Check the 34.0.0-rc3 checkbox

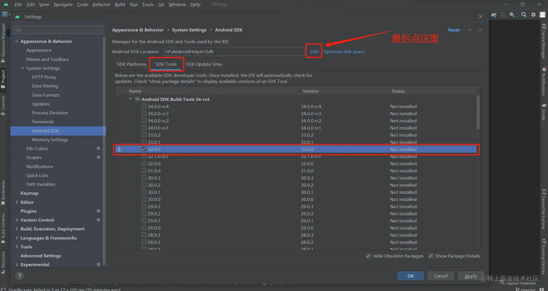tap(144, 113)
